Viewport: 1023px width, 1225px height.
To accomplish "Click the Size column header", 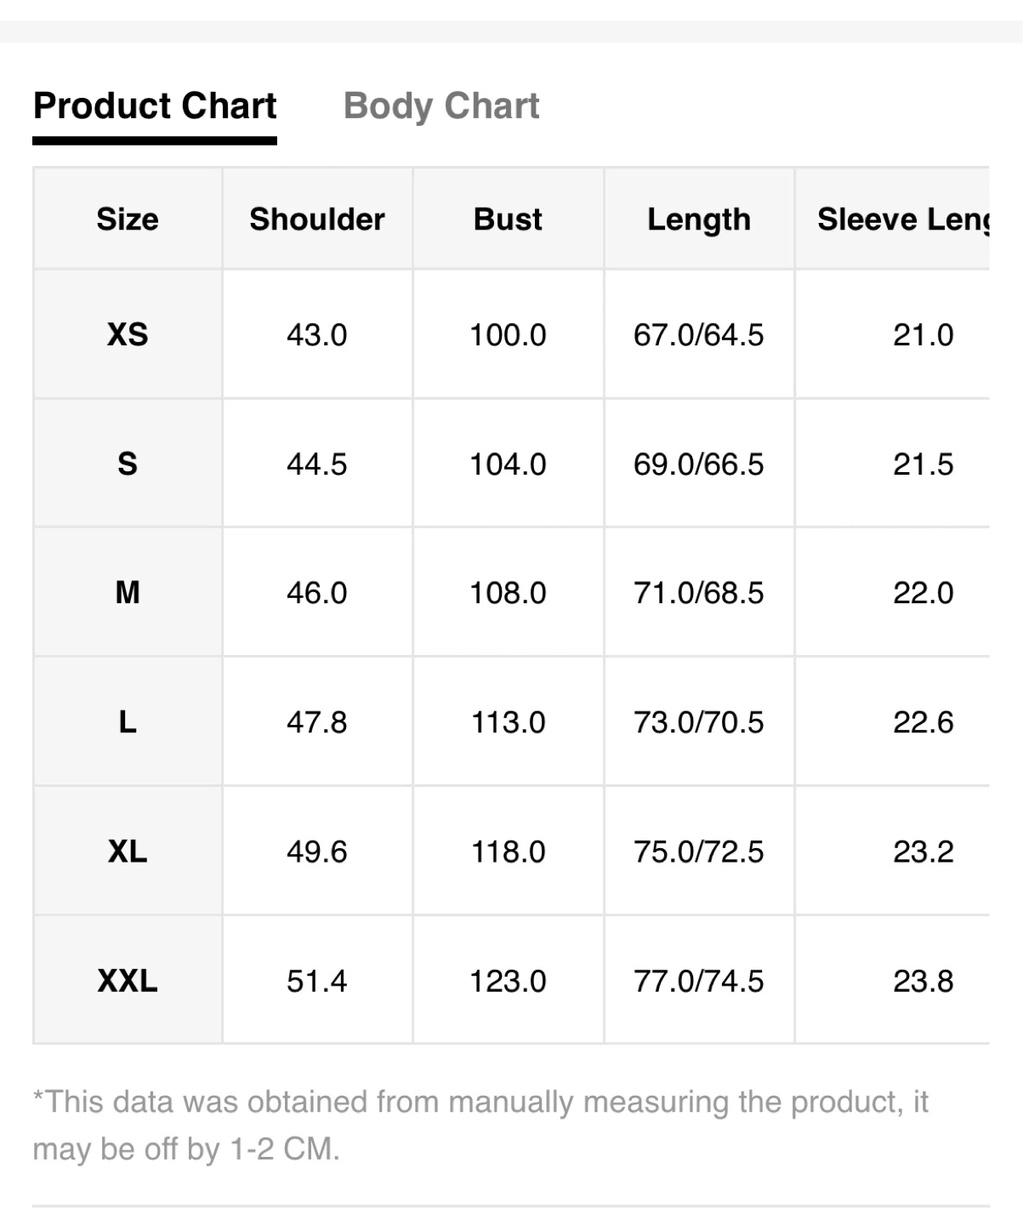I will tap(128, 219).
